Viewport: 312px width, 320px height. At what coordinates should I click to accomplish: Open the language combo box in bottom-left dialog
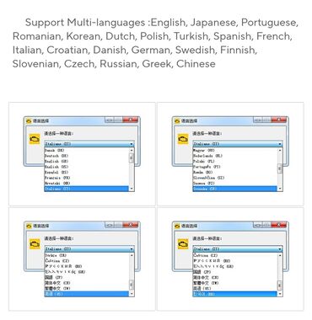point(89,249)
